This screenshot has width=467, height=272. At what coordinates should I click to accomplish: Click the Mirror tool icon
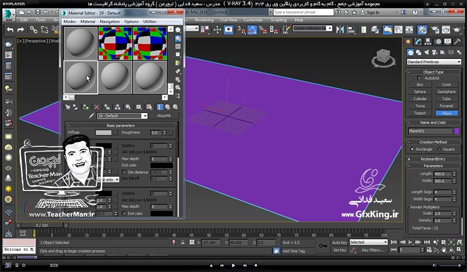340,30
